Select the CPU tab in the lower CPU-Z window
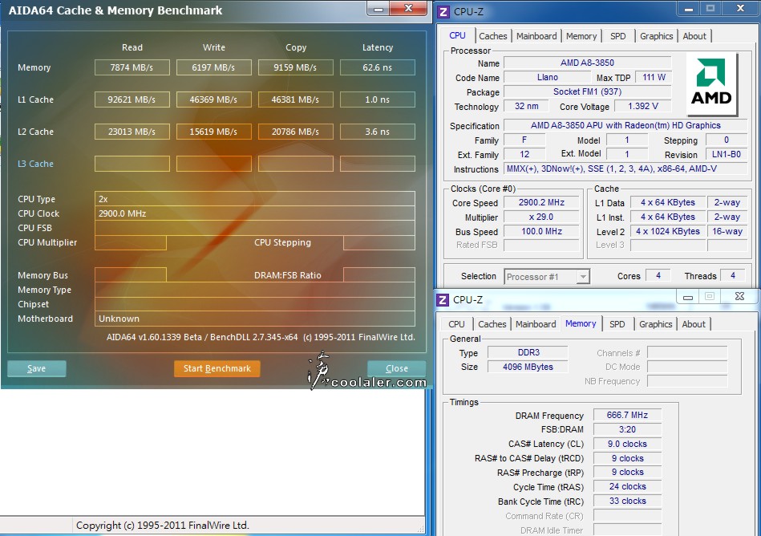The image size is (761, 536). point(456,324)
